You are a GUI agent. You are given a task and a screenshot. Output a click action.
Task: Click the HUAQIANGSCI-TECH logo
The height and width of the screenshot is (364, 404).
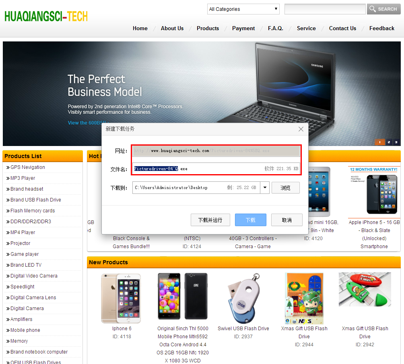pos(46,16)
